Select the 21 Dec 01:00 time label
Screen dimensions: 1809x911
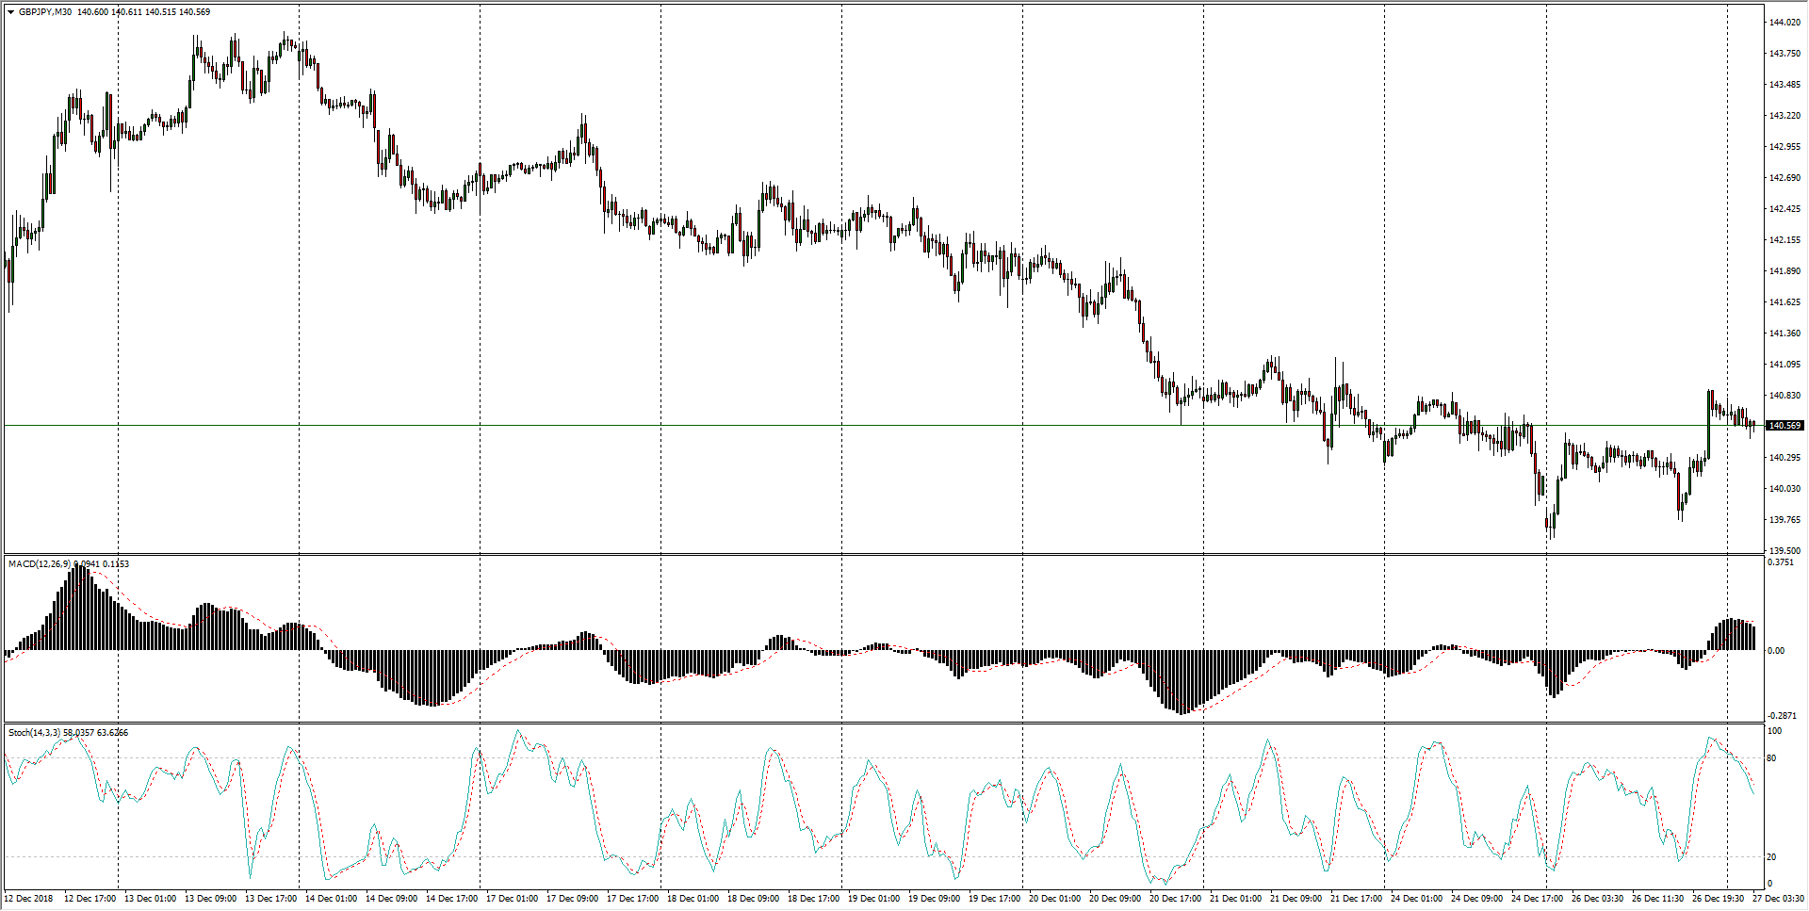point(1235,898)
